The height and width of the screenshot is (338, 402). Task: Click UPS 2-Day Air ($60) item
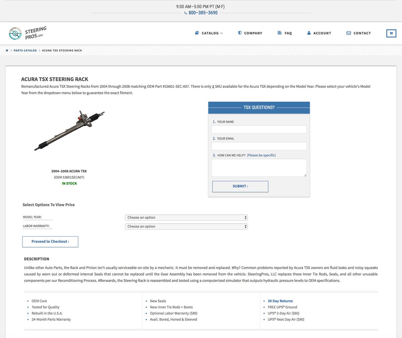point(283,313)
